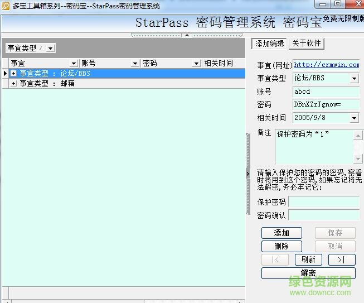Viewport: 364px width, 303px height.
Task: Open the 事宜类型 grouping dropdown arrow
Action: click(50, 49)
